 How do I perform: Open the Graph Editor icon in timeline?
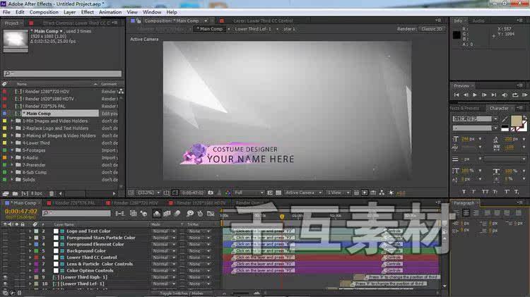211,213
